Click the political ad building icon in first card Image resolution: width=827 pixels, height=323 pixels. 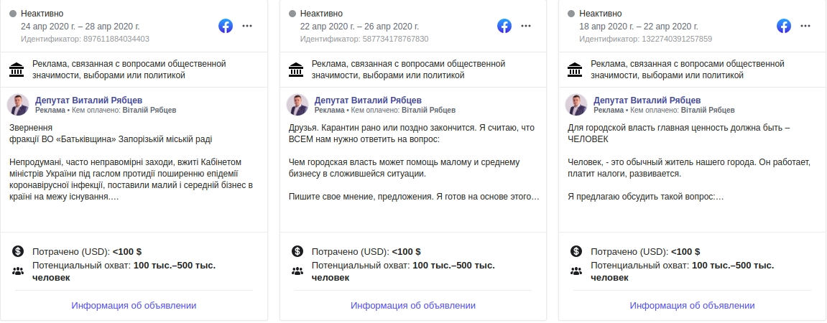(x=17, y=69)
